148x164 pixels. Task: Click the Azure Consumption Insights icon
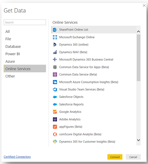[x=55, y=82]
